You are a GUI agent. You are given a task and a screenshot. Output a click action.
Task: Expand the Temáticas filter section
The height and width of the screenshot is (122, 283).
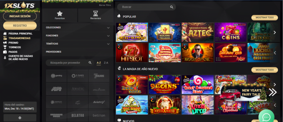coord(78,44)
